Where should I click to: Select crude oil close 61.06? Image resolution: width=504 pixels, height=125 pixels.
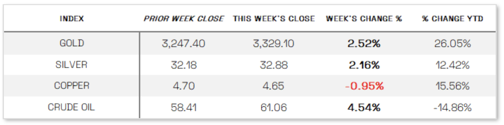[x=274, y=108]
